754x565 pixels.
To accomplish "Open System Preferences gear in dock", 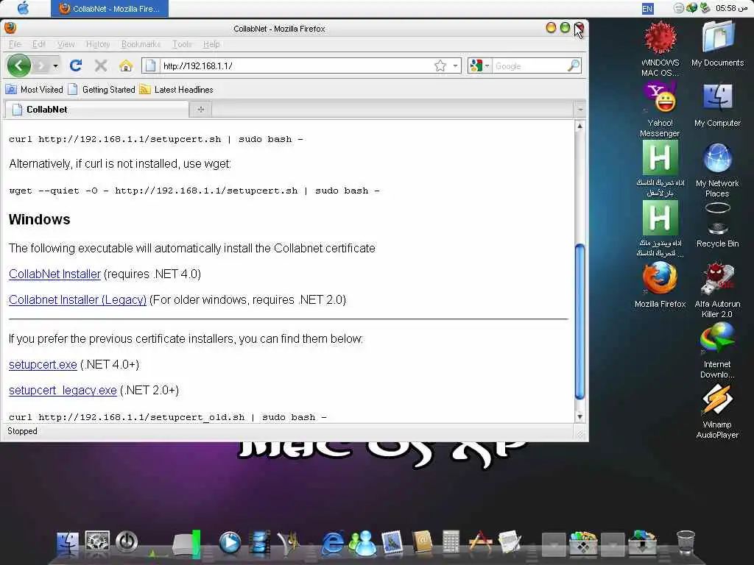I will (x=97, y=542).
